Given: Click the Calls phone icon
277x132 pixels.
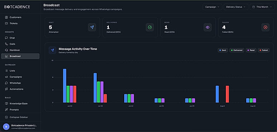Looking at the screenshot, I should (x=6, y=44).
